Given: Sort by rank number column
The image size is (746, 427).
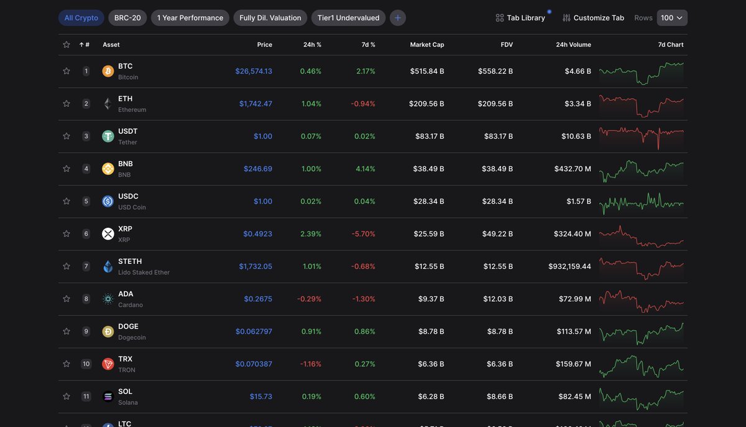Looking at the screenshot, I should (85, 45).
